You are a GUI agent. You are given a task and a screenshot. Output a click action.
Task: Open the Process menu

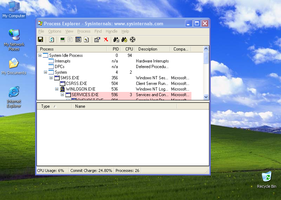click(84, 31)
